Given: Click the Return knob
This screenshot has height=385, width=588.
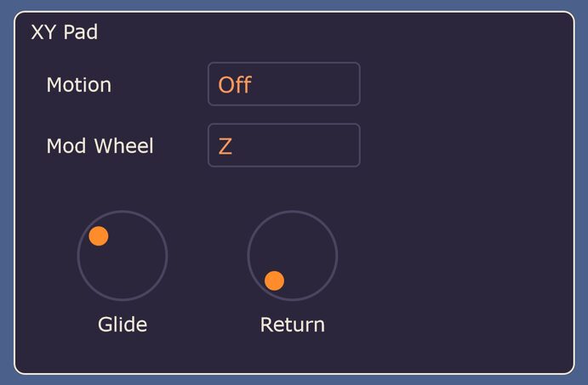Looking at the screenshot, I should (x=293, y=256).
